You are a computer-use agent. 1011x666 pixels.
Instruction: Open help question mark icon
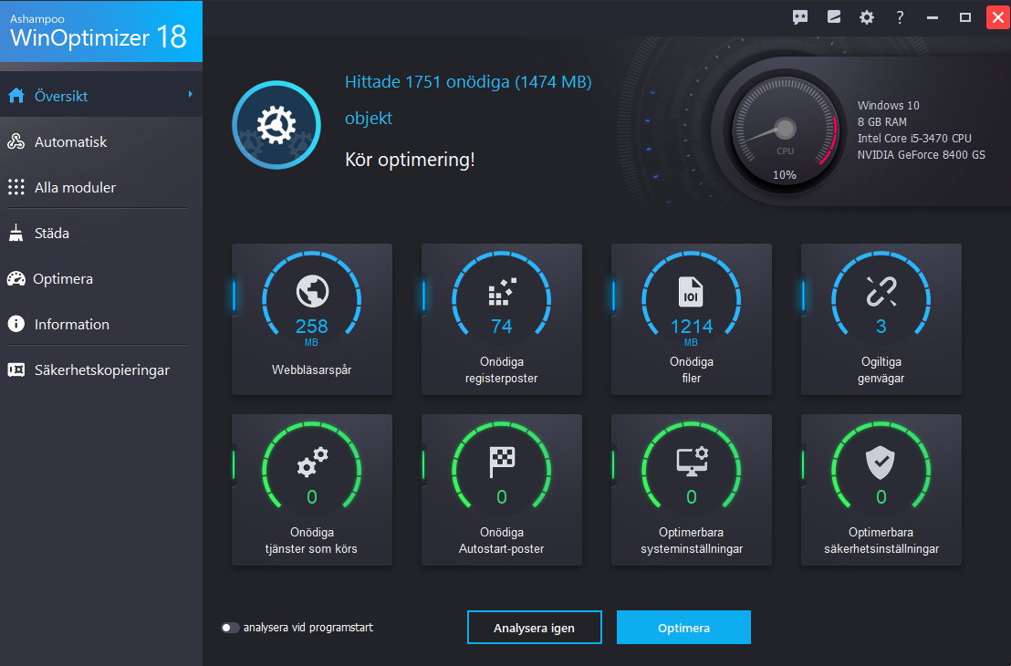point(900,17)
